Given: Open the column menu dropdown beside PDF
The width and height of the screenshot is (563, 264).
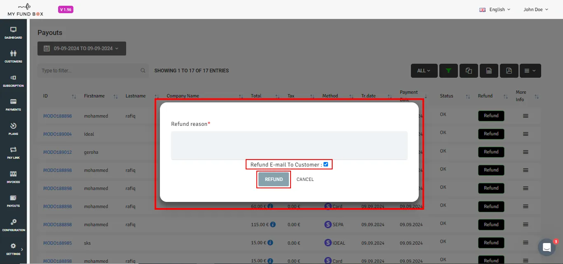Looking at the screenshot, I should 530,71.
